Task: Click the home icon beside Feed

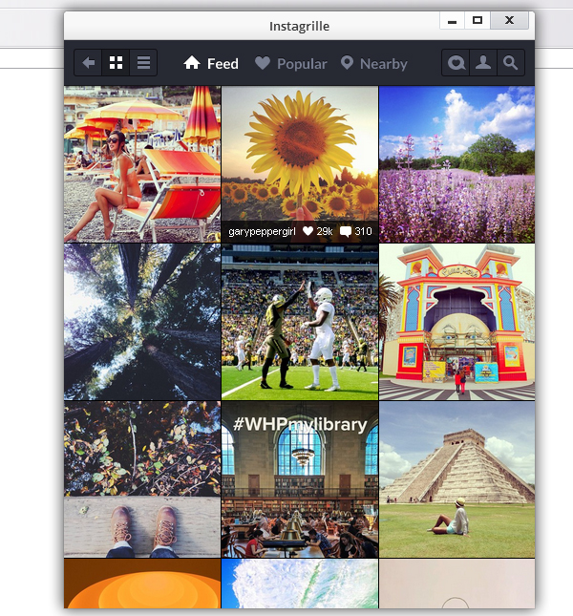Action: (x=192, y=62)
